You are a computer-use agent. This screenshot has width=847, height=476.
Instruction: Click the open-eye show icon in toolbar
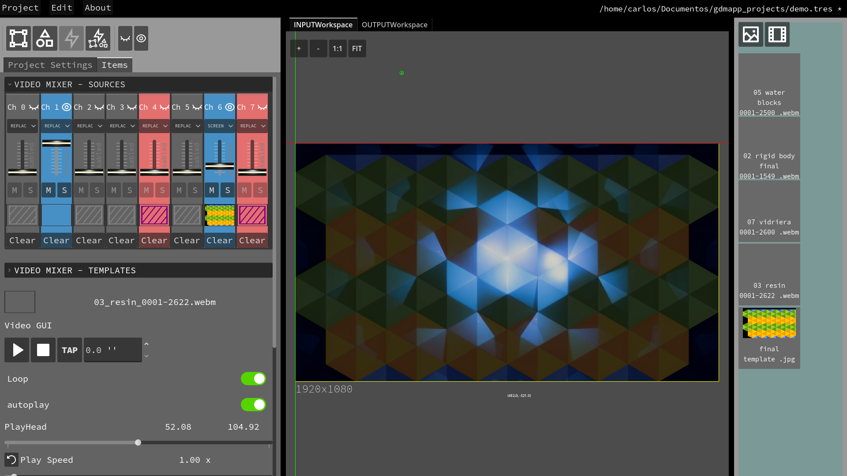(x=141, y=38)
